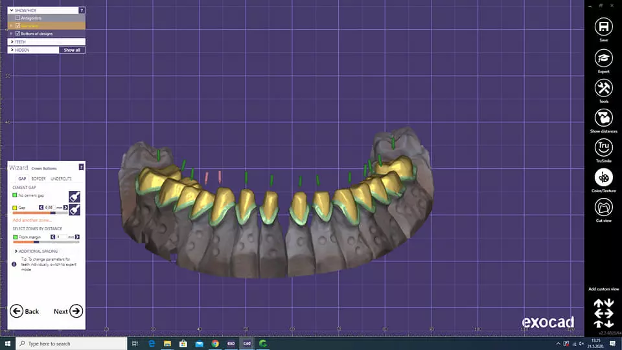Click the Add another zone link
Viewport: 622px width, 350px height.
point(32,221)
